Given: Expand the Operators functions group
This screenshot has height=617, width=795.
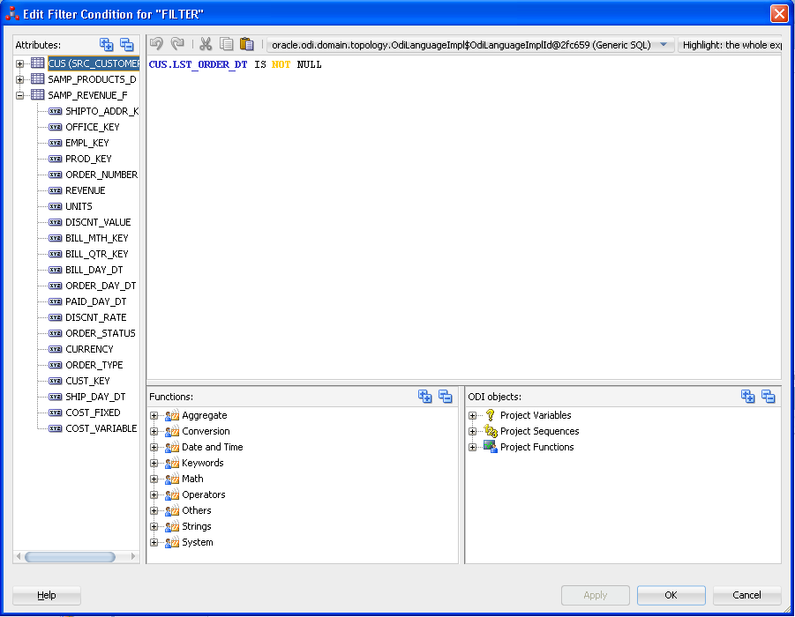Looking at the screenshot, I should pyautogui.click(x=154, y=494).
